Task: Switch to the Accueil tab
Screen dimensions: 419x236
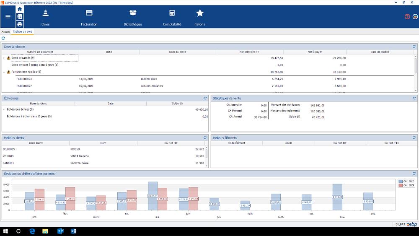Action: pyautogui.click(x=6, y=32)
